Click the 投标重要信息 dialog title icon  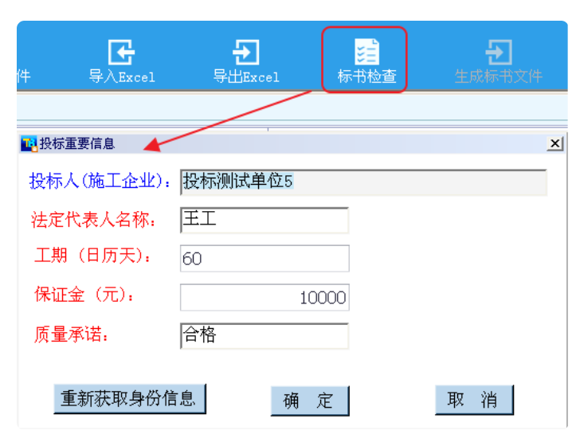29,144
